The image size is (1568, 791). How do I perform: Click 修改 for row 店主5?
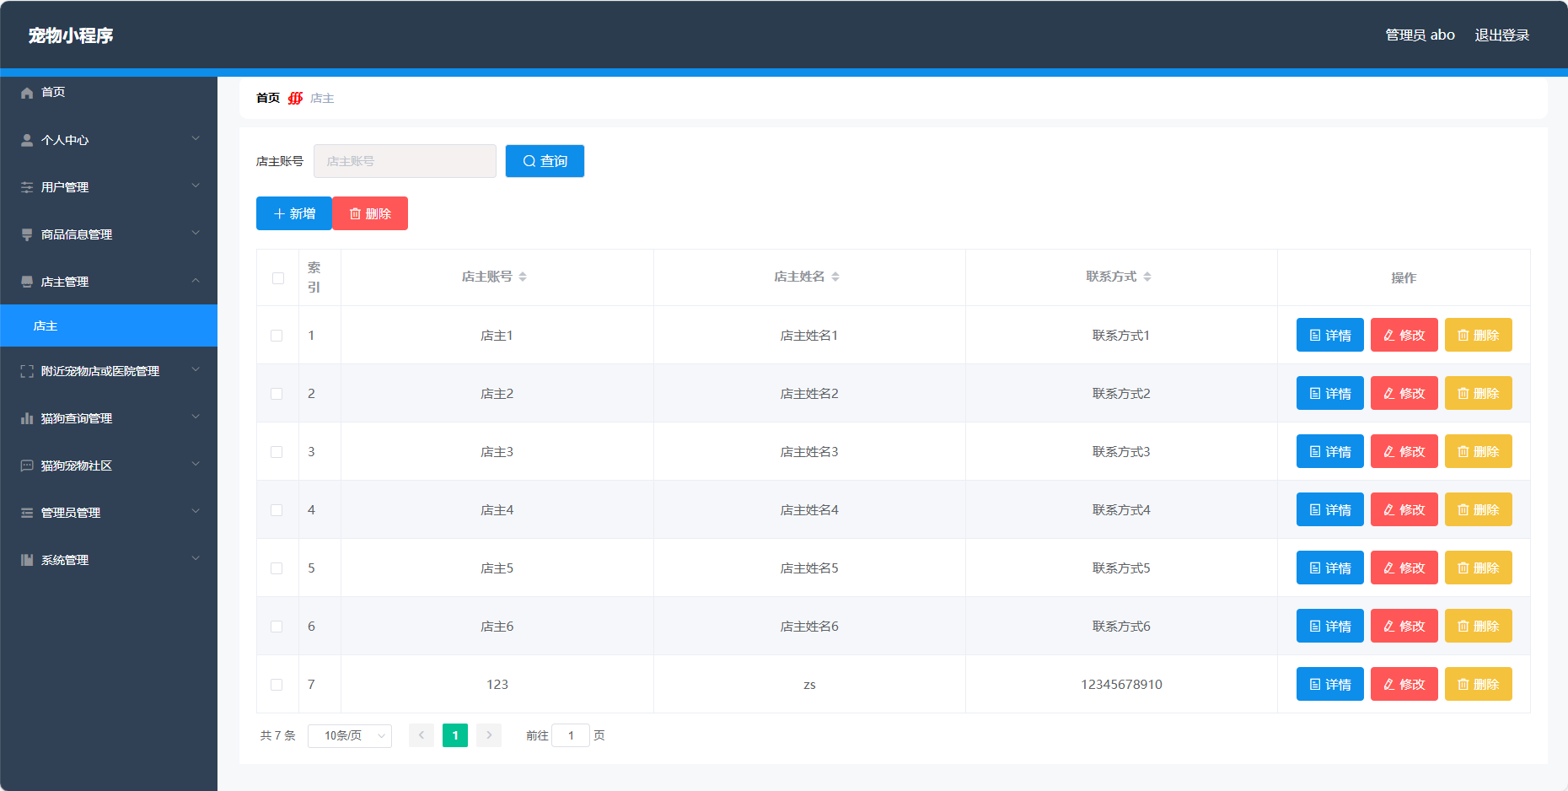[1404, 568]
